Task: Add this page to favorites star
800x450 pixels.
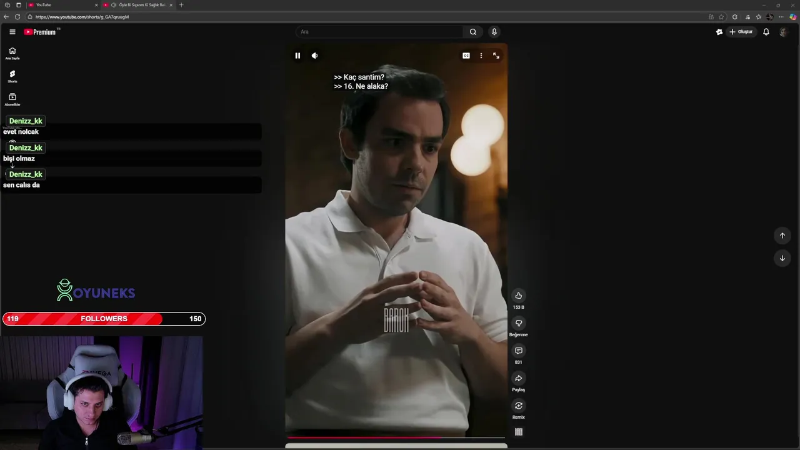Action: tap(721, 17)
